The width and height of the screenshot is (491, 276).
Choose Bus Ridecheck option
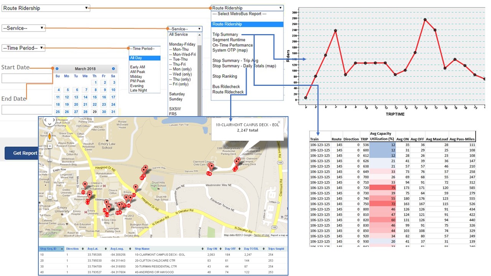[x=226, y=87]
